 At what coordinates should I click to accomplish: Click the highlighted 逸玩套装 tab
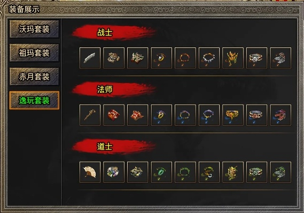[x=34, y=100]
